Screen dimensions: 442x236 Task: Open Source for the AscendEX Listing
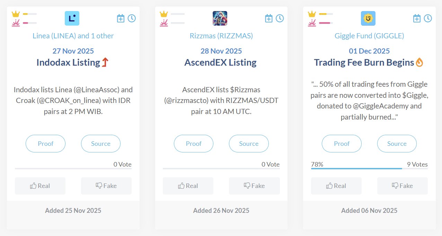[249, 144]
